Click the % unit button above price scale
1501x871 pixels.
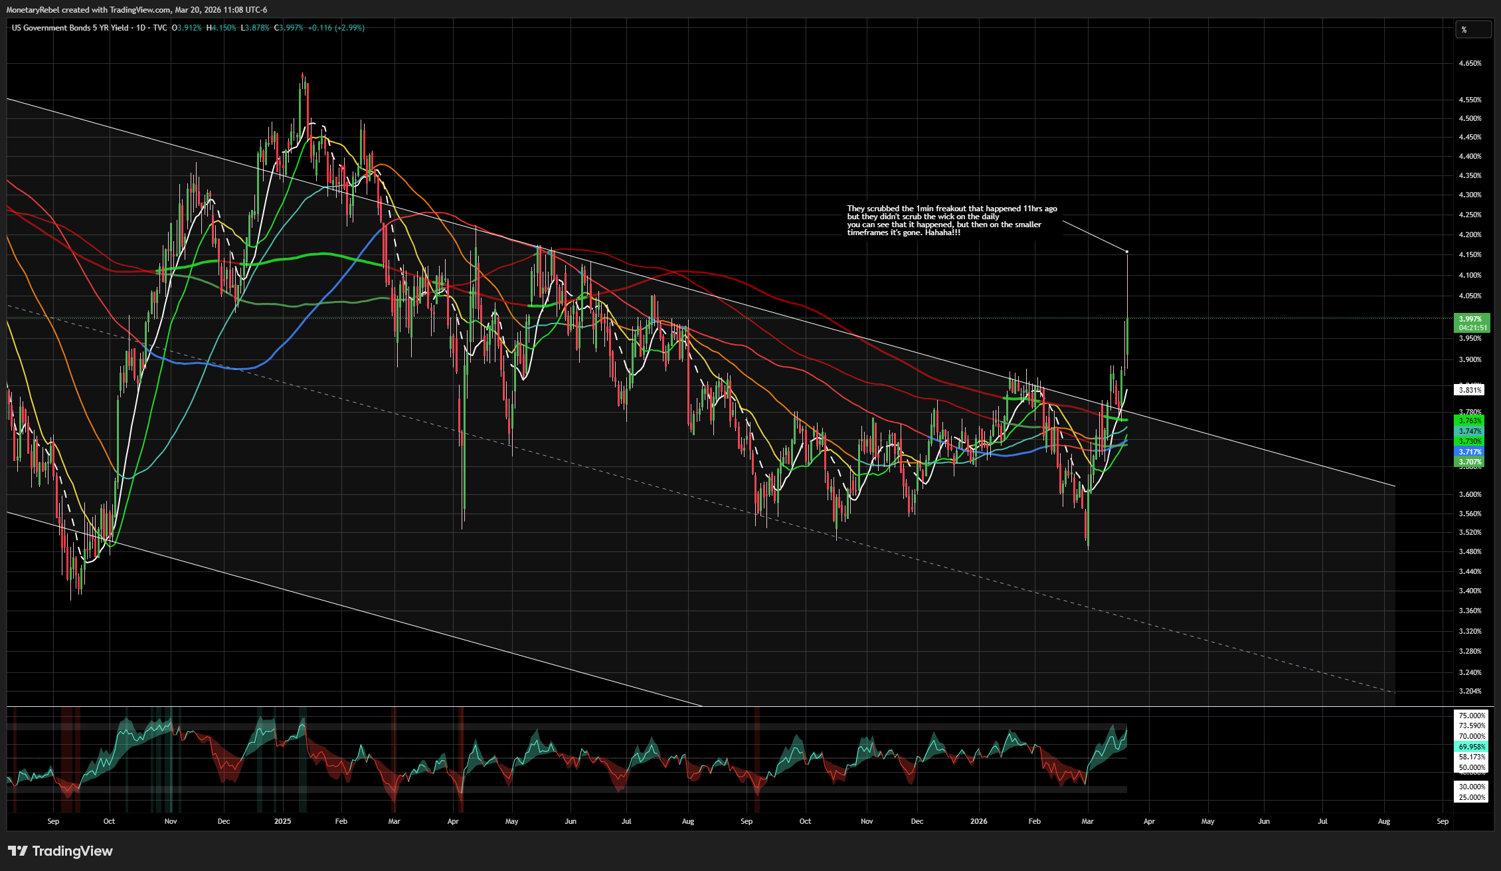tap(1472, 29)
